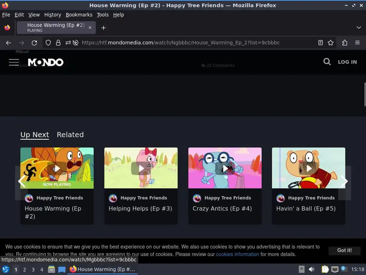The image size is (366, 275).
Task: Open the History menu
Action: (x=53, y=15)
